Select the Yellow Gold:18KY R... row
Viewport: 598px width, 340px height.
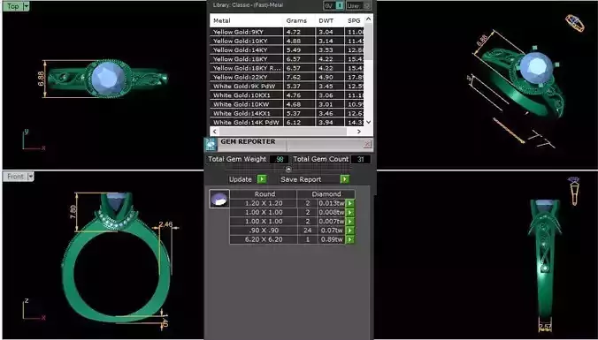(287, 68)
